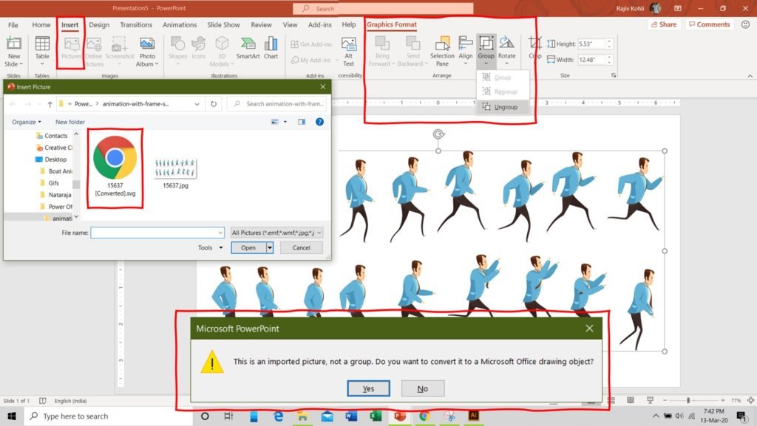The width and height of the screenshot is (757, 426).
Task: Click the taskbar search box
Action: 108,416
